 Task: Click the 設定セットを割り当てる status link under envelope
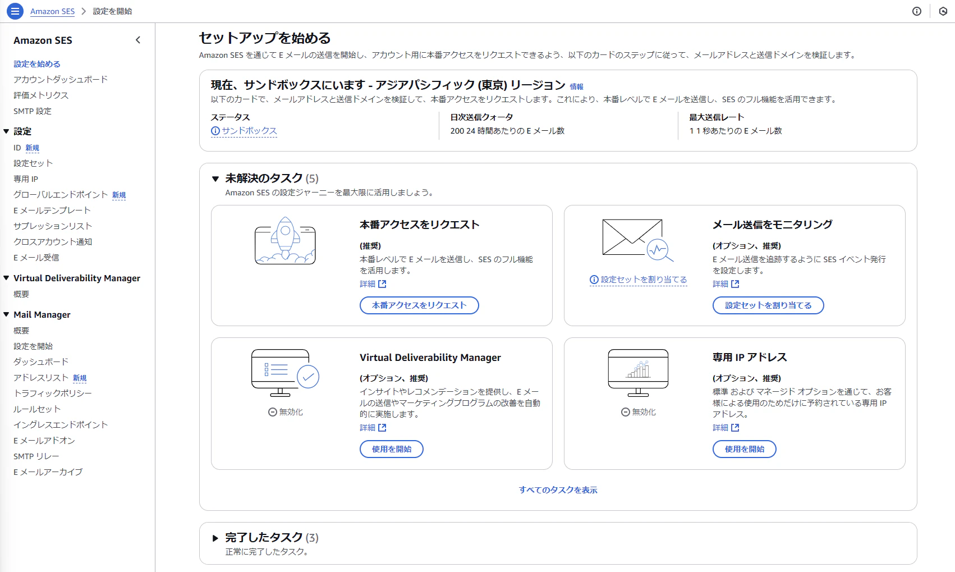coord(644,280)
